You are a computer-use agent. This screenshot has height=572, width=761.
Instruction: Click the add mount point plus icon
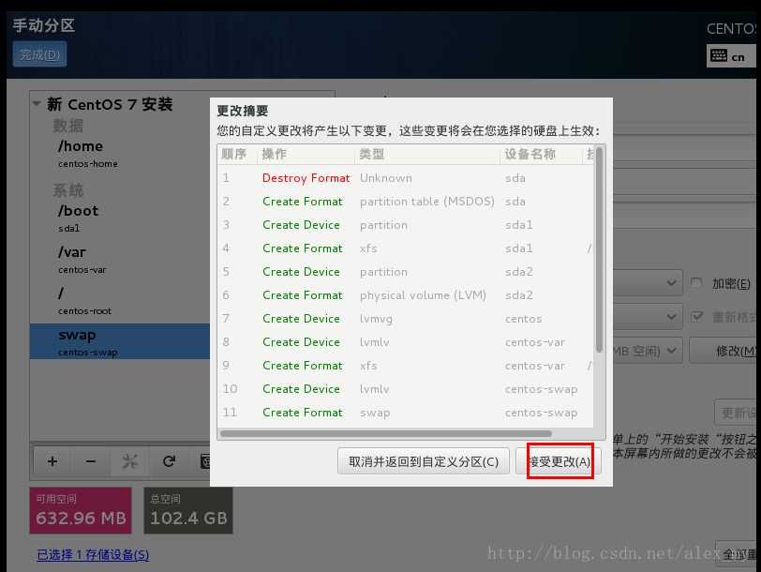(x=52, y=460)
